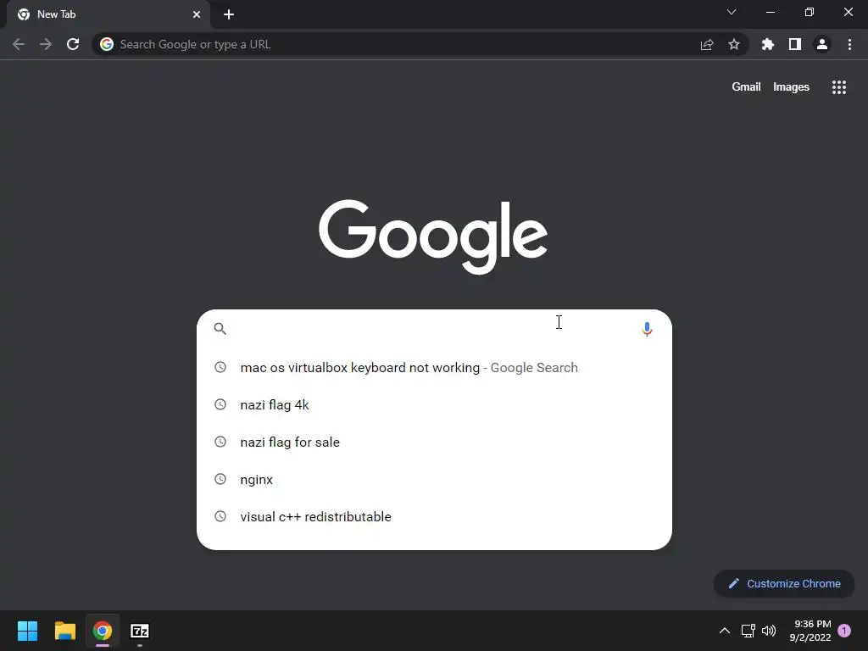This screenshot has height=651, width=868.
Task: Minimize the Chrome window
Action: pos(771,12)
